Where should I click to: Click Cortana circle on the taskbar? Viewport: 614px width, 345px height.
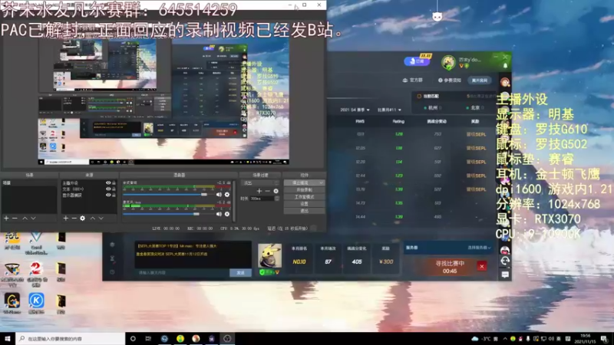(x=133, y=338)
